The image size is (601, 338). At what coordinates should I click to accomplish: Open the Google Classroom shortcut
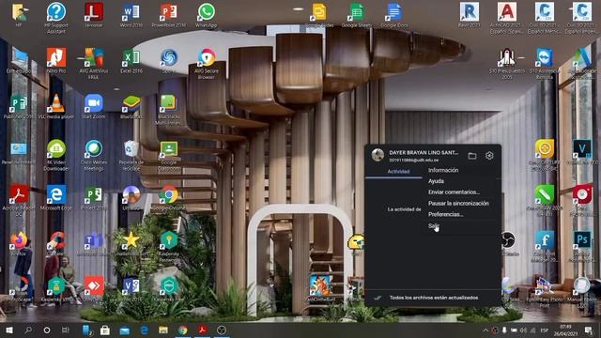tap(169, 154)
